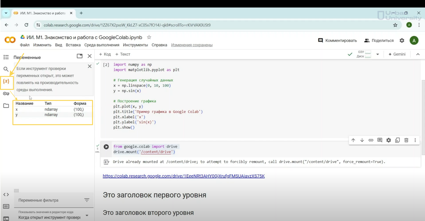Copy link to cell icon
The height and width of the screenshot is (221, 425).
(x=371, y=140)
